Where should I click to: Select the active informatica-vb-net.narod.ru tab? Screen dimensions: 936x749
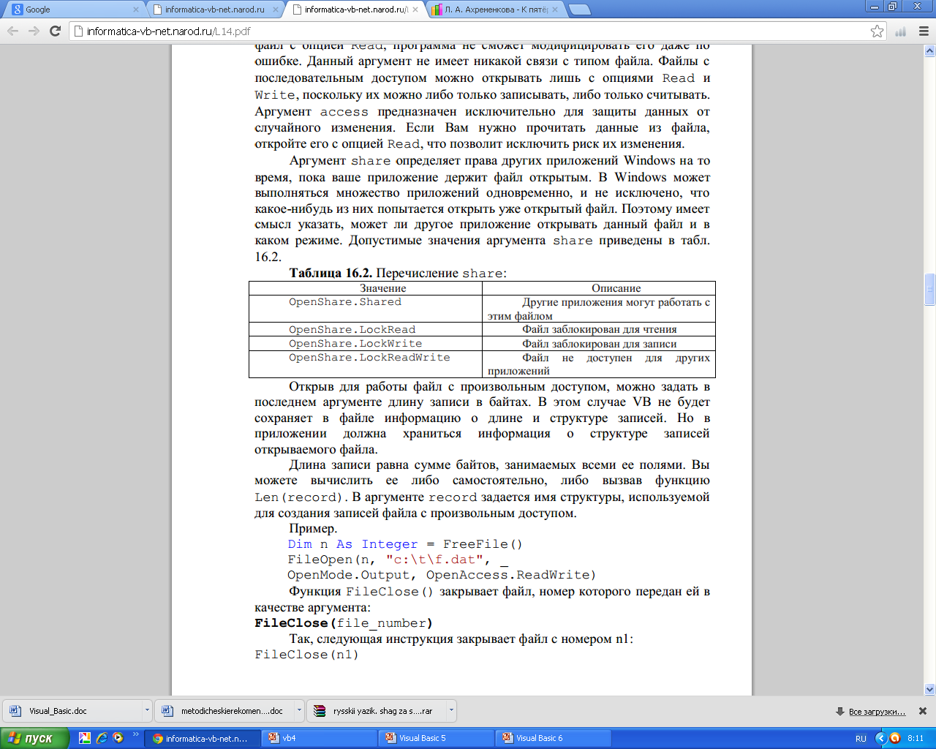click(x=355, y=10)
